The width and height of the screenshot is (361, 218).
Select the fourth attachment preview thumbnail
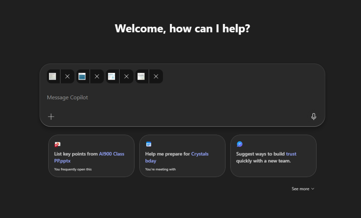pos(141,76)
